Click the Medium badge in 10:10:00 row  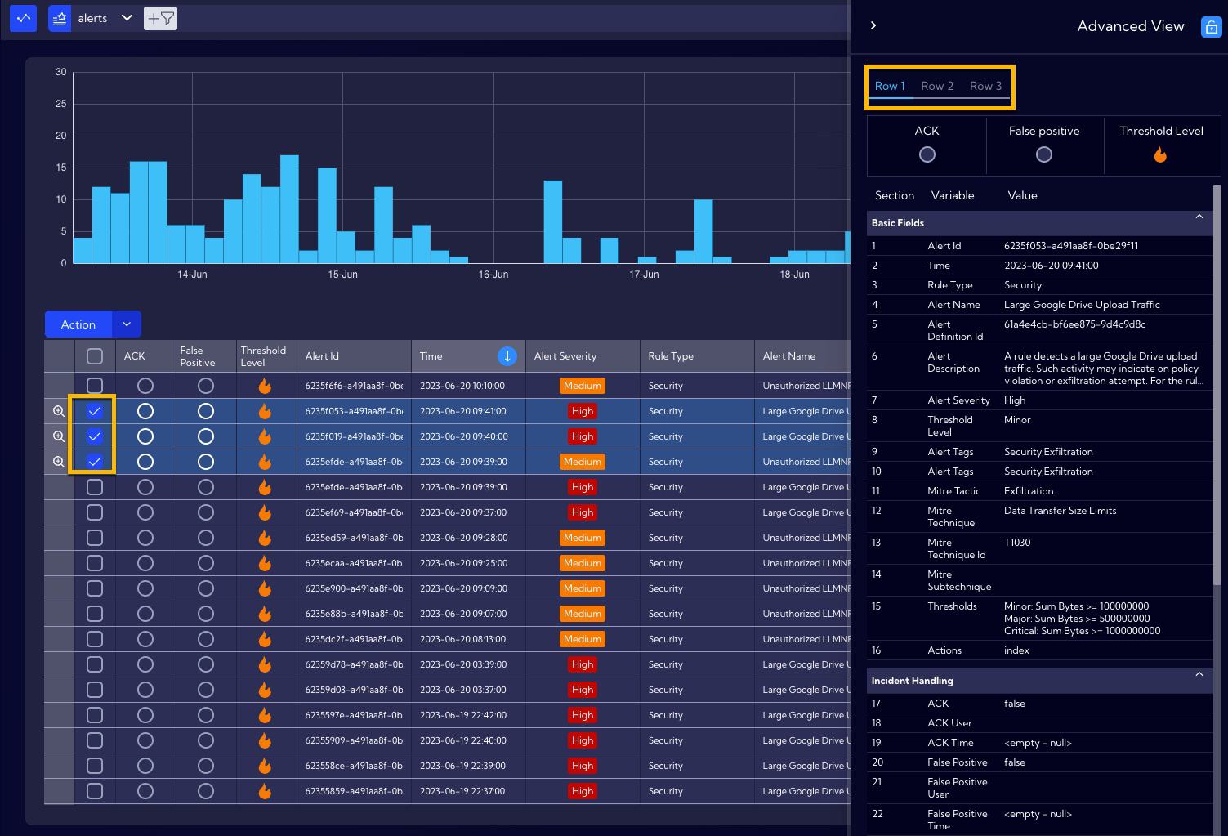pos(583,386)
